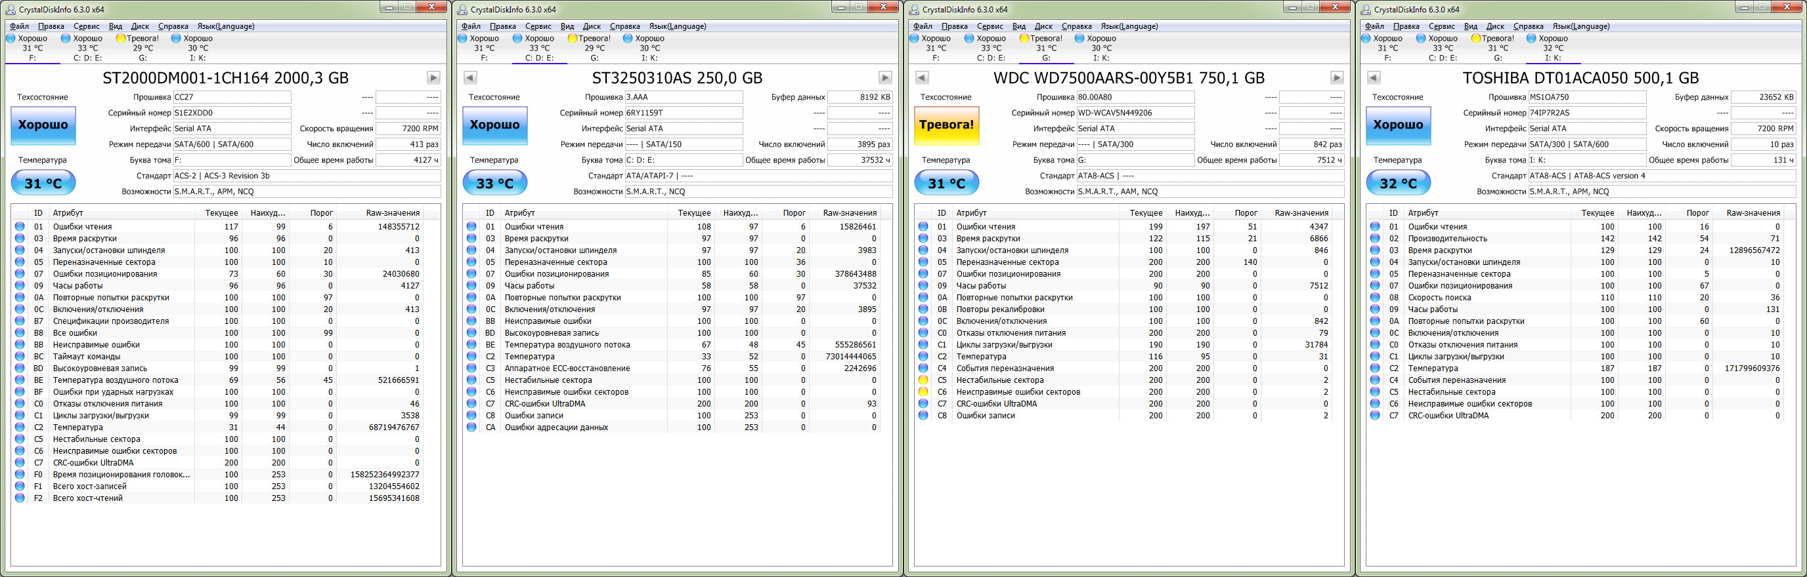Screen dimensions: 1807x577
Task: Click raw value 31784 for Циклы загрузки/выгрузки
Action: coord(1316,344)
